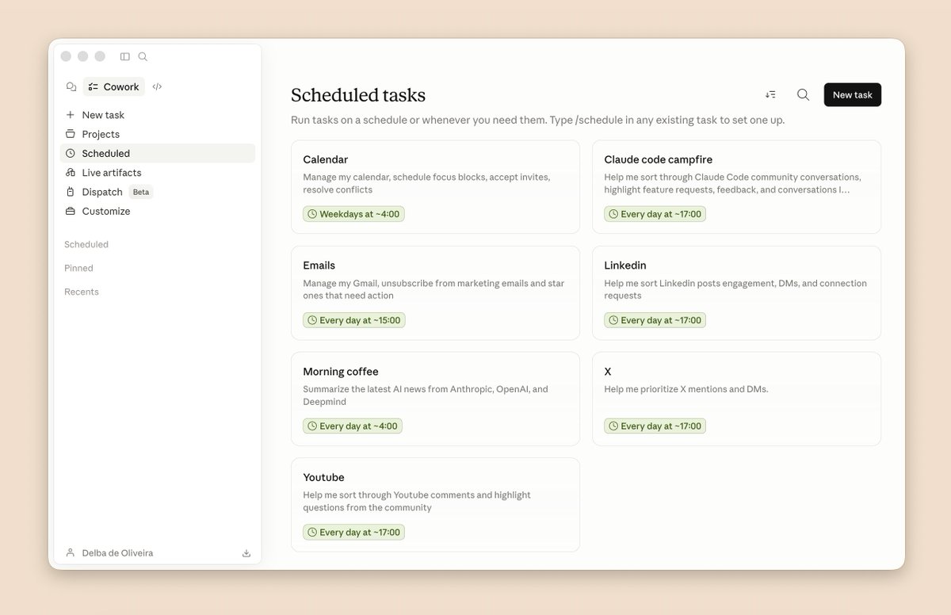Screen dimensions: 951x615
Task: Click the X Every day at ~17:00 badge
Action: [655, 426]
